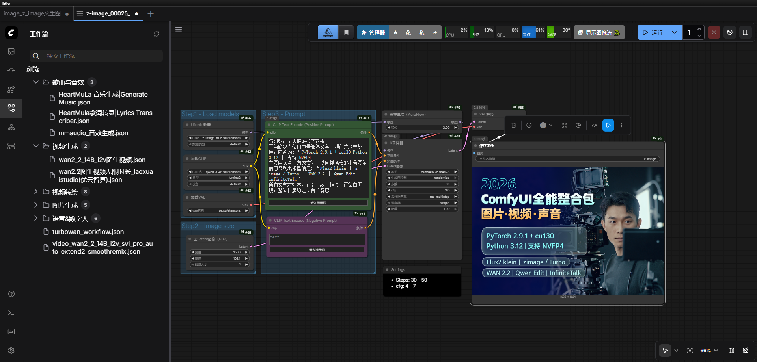
Task: Open settings gear in left sidebar
Action: tap(11, 350)
